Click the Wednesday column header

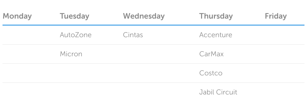click(x=144, y=16)
